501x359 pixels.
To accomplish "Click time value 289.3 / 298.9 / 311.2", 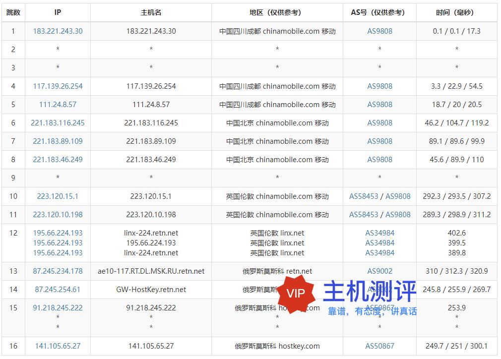I will click(x=456, y=215).
